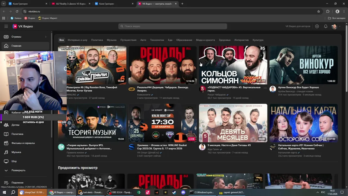Screen dimensions: 348x196
Task: Click the WINLINE channel name
Action: (71, 95)
